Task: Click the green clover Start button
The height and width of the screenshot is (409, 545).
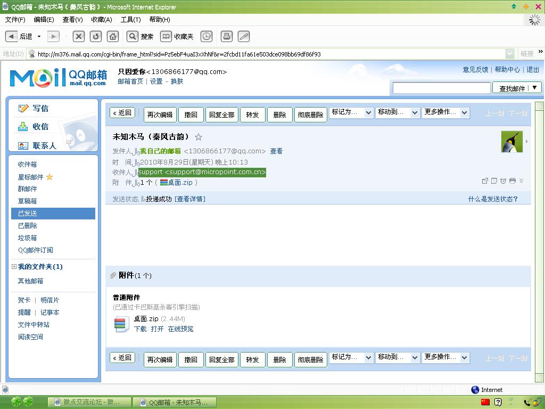Action: pyautogui.click(x=22, y=402)
